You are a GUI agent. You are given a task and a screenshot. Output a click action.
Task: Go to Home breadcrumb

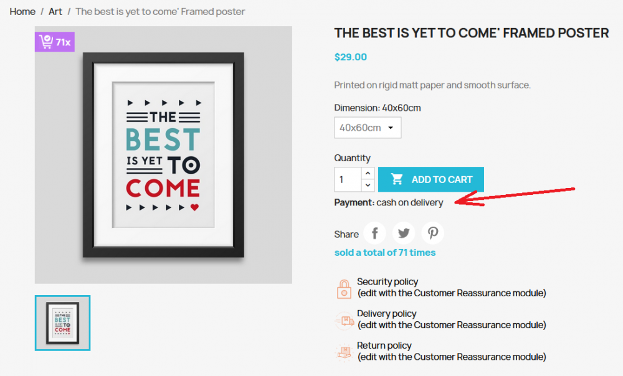(x=22, y=11)
